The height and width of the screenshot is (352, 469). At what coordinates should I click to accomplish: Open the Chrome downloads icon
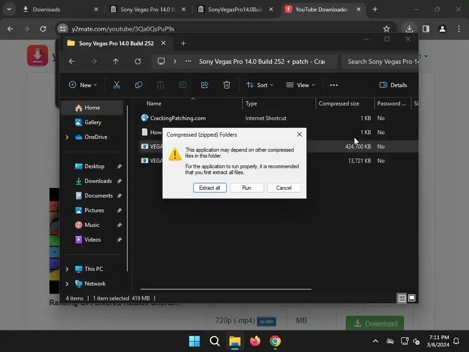coord(409,29)
